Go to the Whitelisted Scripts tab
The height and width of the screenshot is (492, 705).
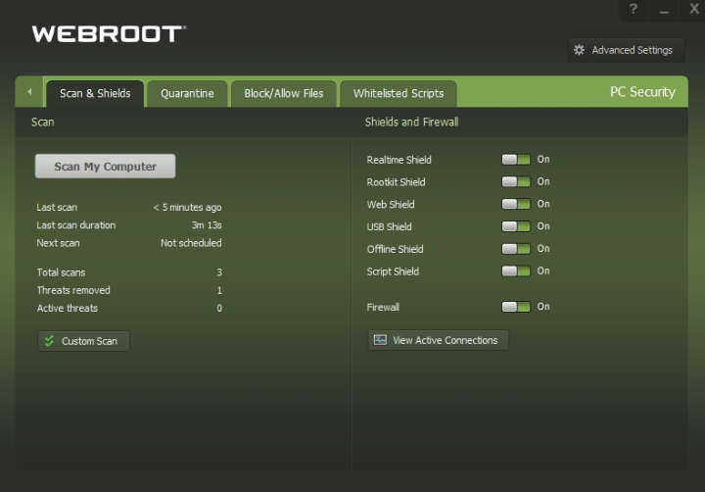tap(399, 94)
